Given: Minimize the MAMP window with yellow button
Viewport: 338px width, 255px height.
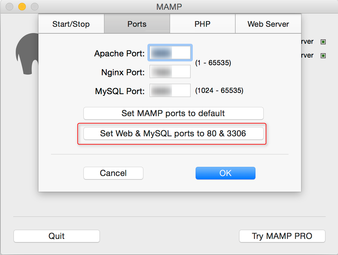Looking at the screenshot, I should [22, 7].
